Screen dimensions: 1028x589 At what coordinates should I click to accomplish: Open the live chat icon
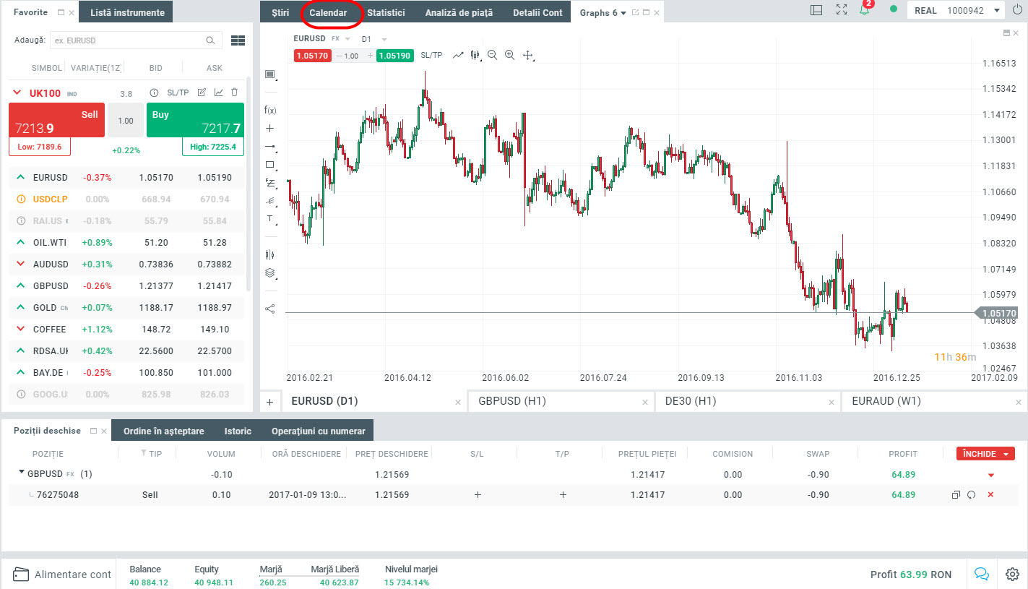point(981,574)
